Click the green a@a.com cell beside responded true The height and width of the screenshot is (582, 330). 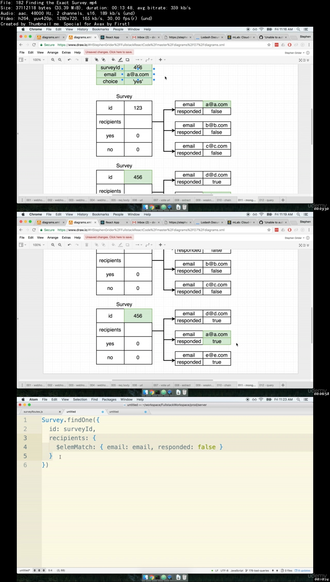pyautogui.click(x=217, y=334)
